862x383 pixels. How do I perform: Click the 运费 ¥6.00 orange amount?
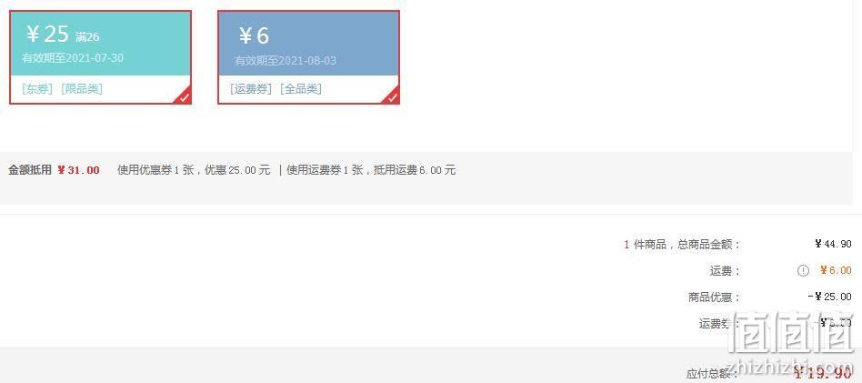[836, 270]
